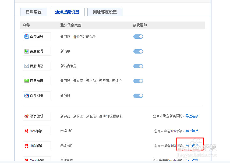This screenshot has width=230, height=163.
Task: Select the 百度知道 name label
Action: [36, 81]
